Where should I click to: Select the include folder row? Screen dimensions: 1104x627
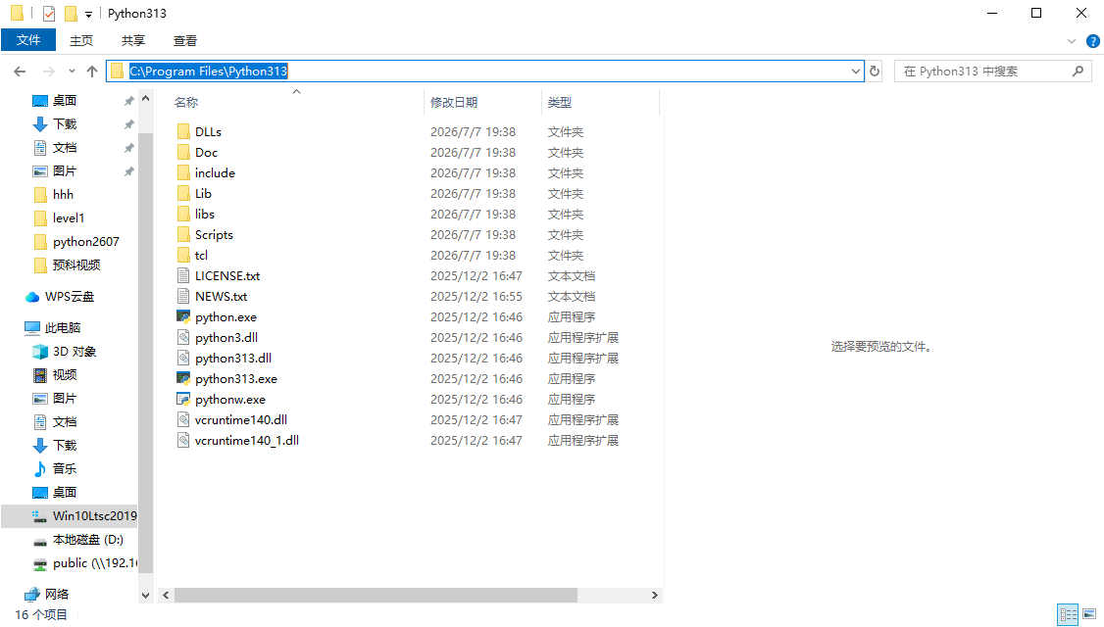click(x=416, y=173)
